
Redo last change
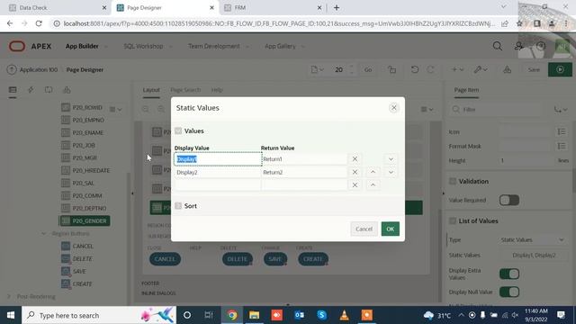tap(430, 70)
